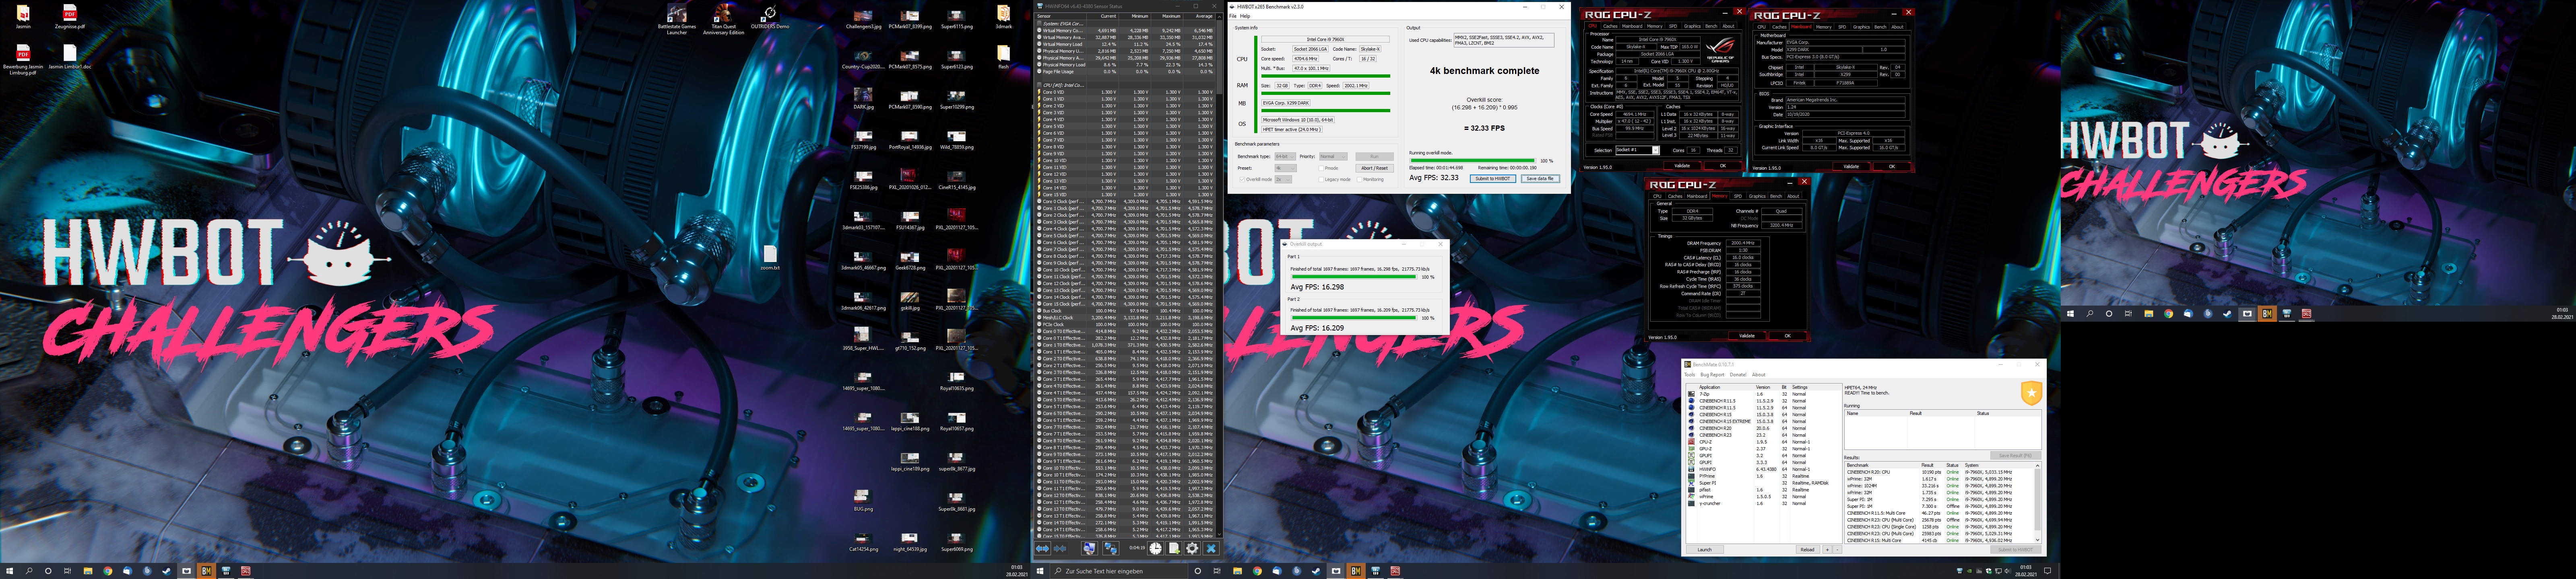Image resolution: width=2576 pixels, height=579 pixels.
Task: Click the BenchMate gold shield star icon
Action: 2032,393
